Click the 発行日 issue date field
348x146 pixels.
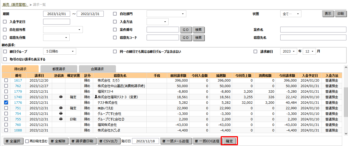145,141
